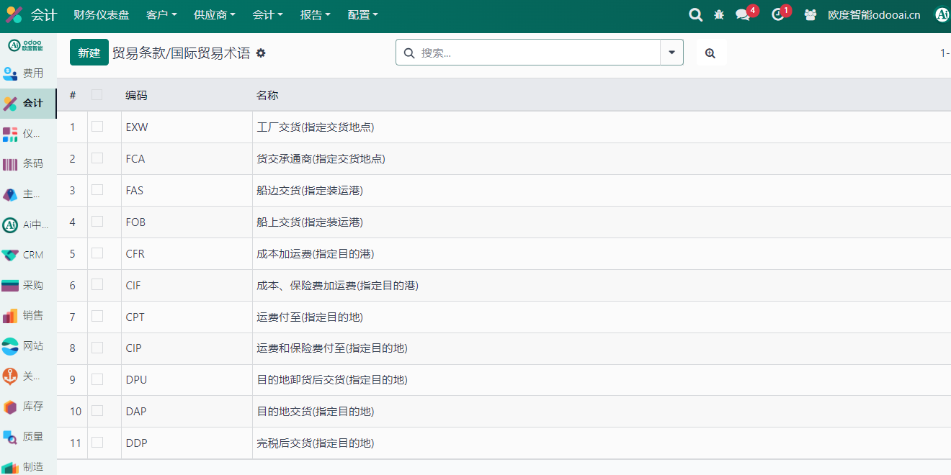Click the Ai user avatar at top right
This screenshot has height=475, width=951.
click(x=942, y=15)
